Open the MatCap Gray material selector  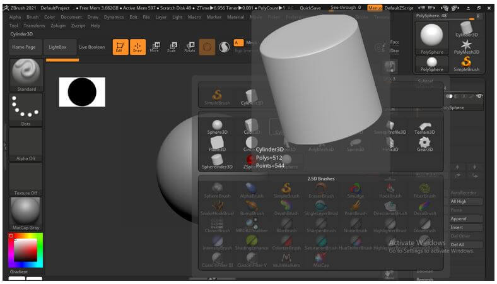click(x=26, y=213)
